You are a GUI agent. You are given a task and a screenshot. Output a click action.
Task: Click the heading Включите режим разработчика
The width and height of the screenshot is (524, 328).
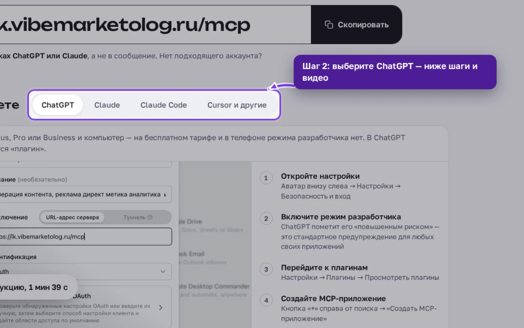click(x=341, y=217)
